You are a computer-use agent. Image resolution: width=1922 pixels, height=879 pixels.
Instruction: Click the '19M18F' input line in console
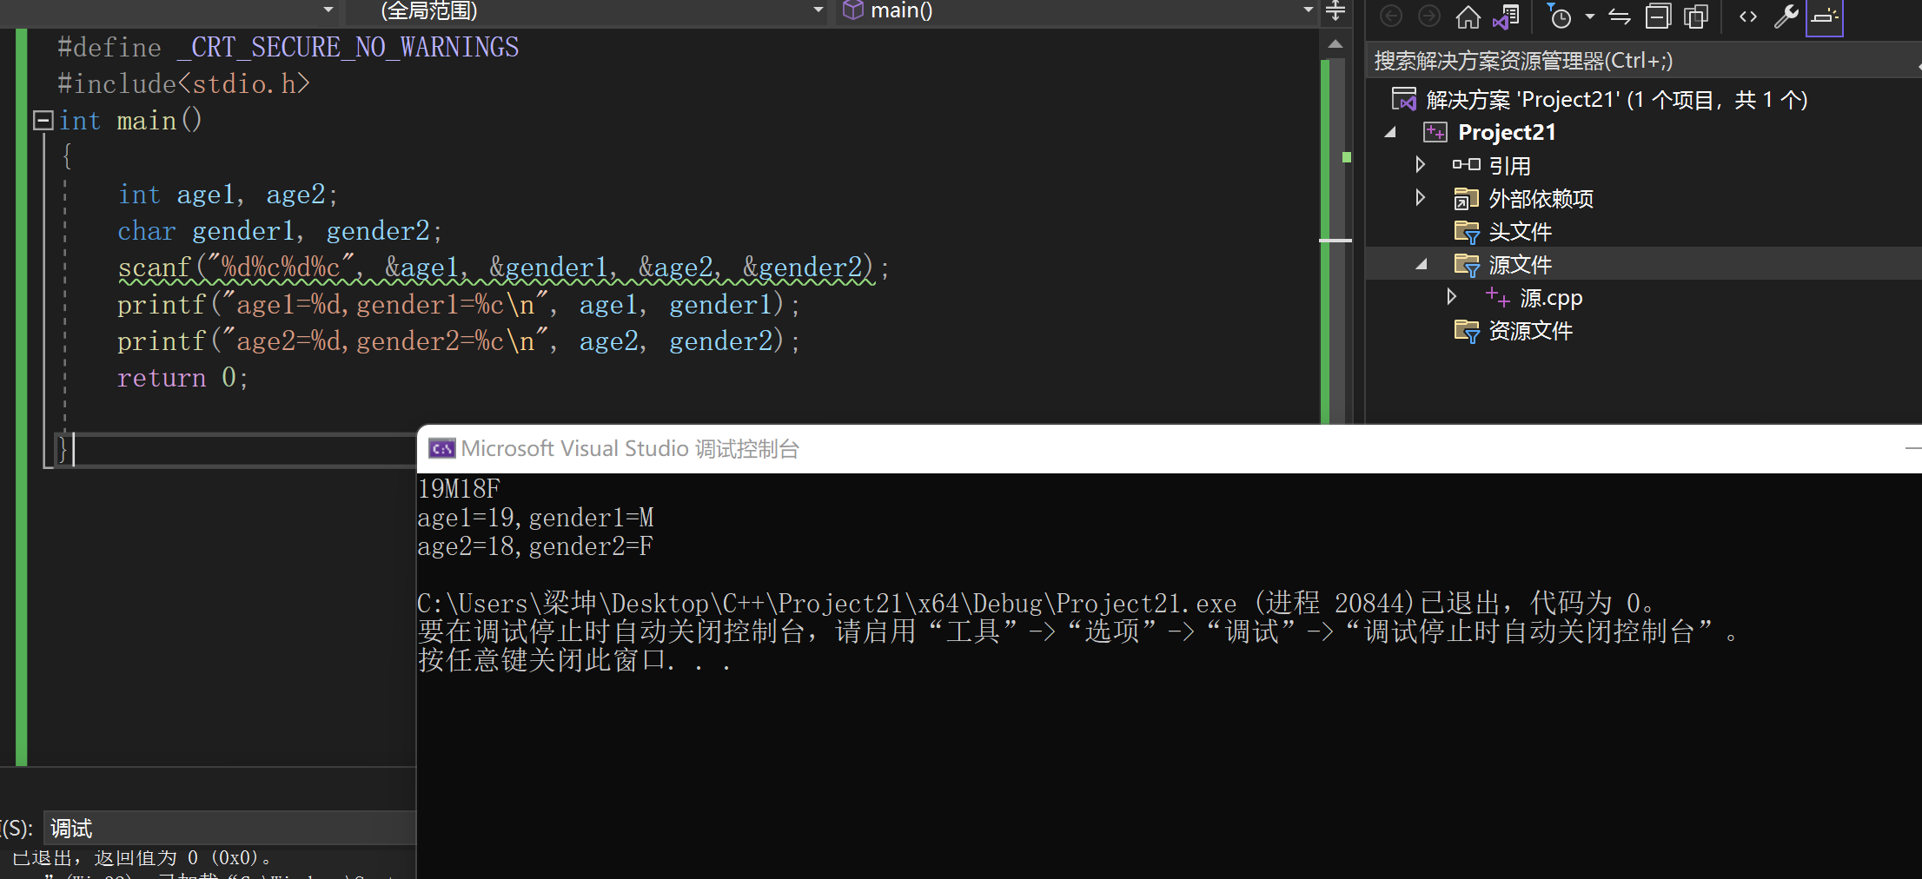[x=459, y=489]
